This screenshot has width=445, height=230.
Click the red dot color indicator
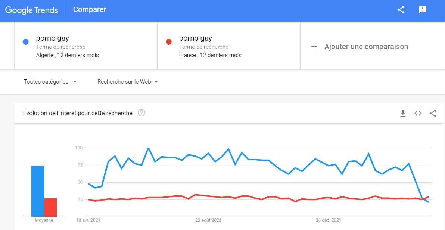(169, 42)
